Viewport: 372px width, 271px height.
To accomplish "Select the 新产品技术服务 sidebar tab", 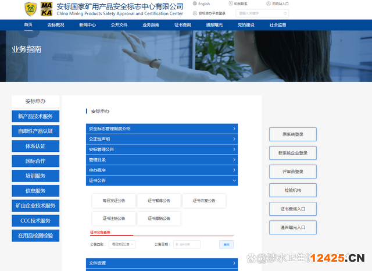I will point(35,116).
